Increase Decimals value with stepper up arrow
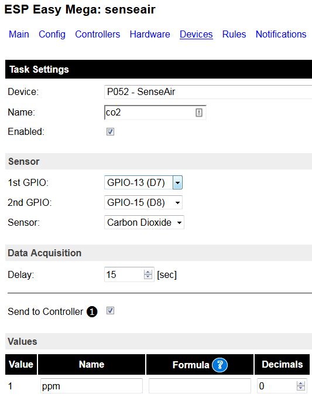The height and width of the screenshot is (397, 312). [301, 384]
